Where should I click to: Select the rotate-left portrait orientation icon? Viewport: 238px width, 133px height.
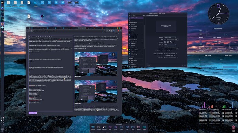coord(168,42)
